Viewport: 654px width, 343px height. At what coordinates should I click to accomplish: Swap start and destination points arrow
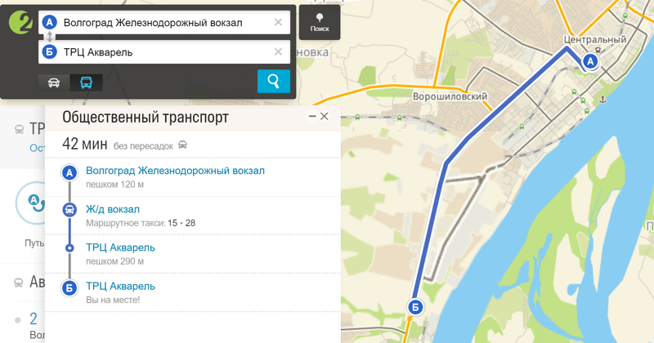point(49,37)
